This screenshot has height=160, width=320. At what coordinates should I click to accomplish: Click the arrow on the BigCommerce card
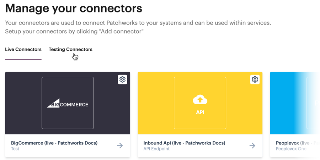pos(120,145)
